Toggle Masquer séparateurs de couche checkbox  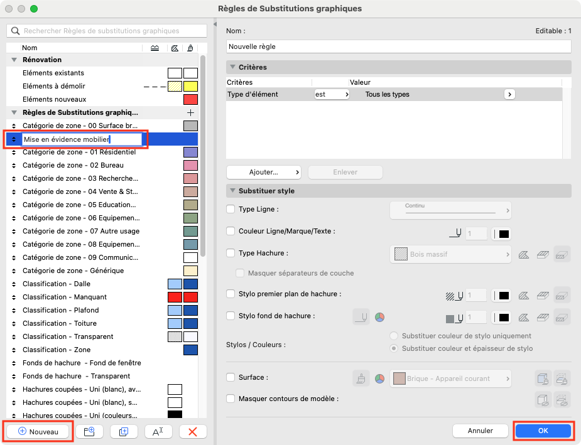click(x=240, y=273)
